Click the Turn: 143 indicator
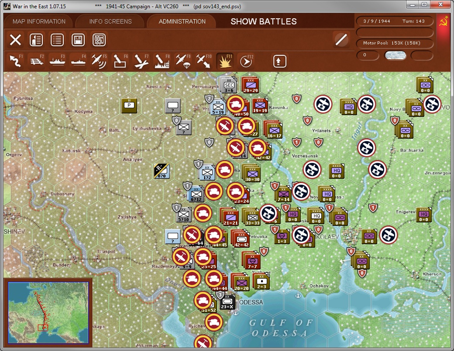454x351 pixels. [x=413, y=21]
